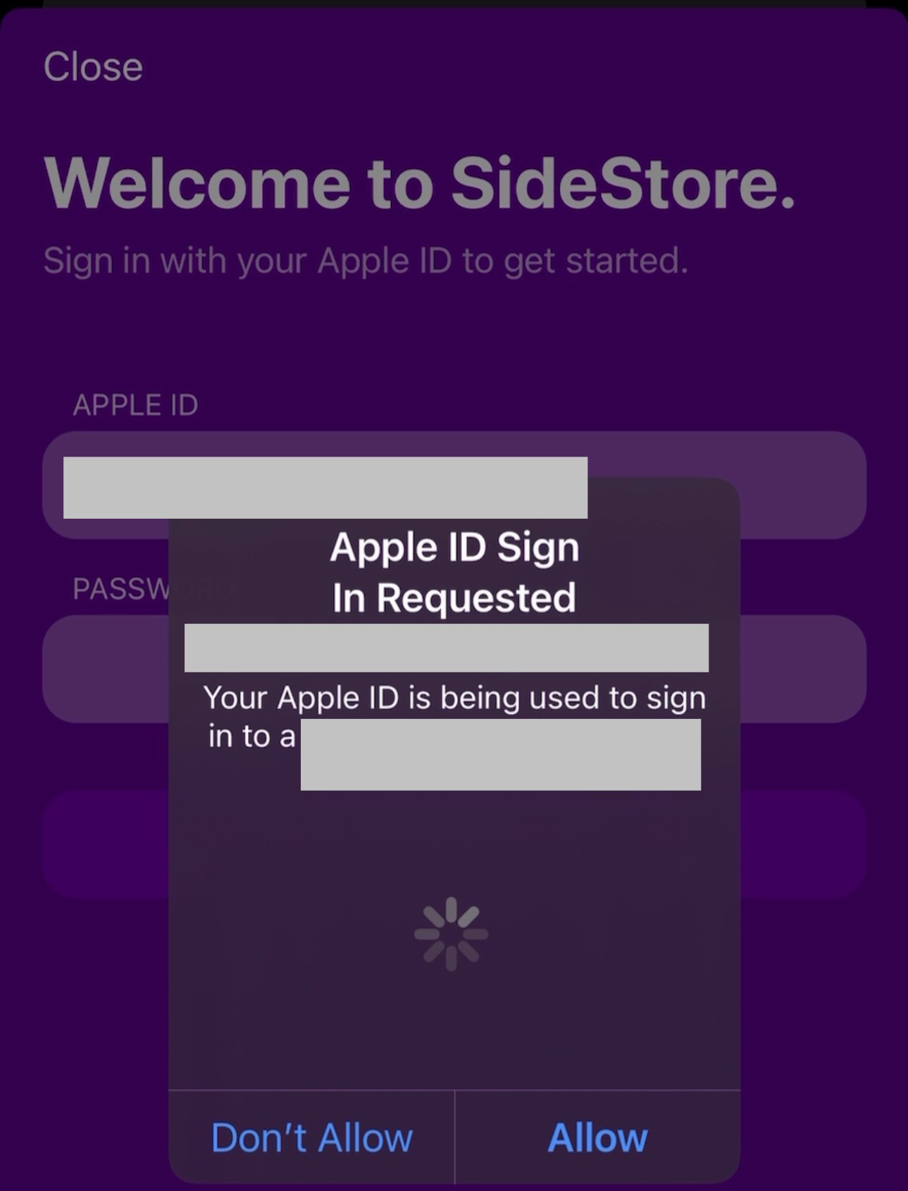Click the divider between Don't Allow and Allow
This screenshot has width=908, height=1191.
455,1137
